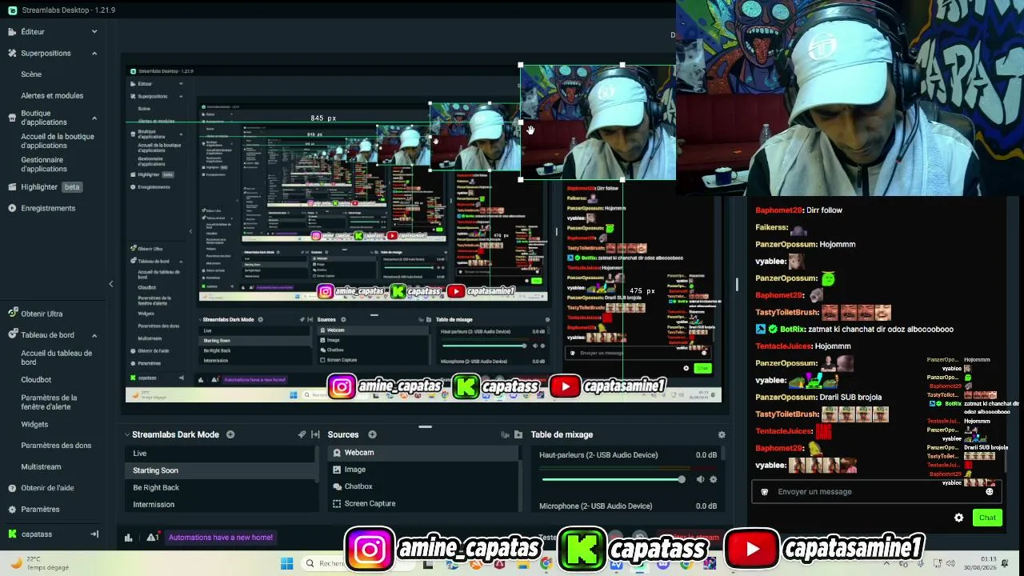The height and width of the screenshot is (576, 1024).
Task: Click "Microphone (2- USB Audio Device)" mixer label
Action: point(595,506)
